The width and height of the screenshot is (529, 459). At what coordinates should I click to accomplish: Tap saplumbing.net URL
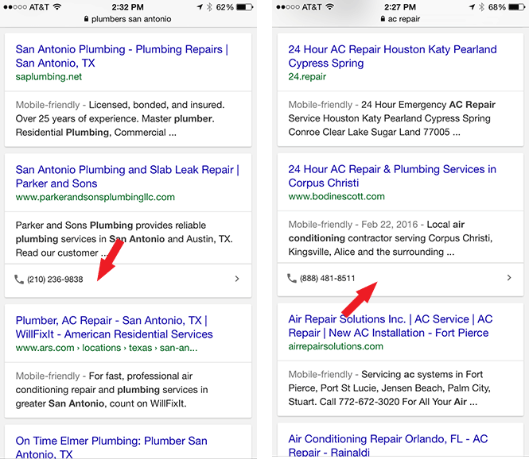pyautogui.click(x=49, y=77)
